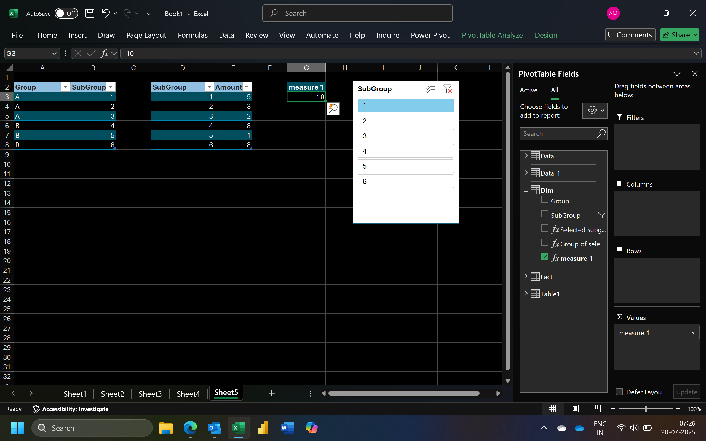Image resolution: width=706 pixels, height=441 pixels.
Task: Check the Group of sele... measure checkbox
Action: [x=544, y=242]
